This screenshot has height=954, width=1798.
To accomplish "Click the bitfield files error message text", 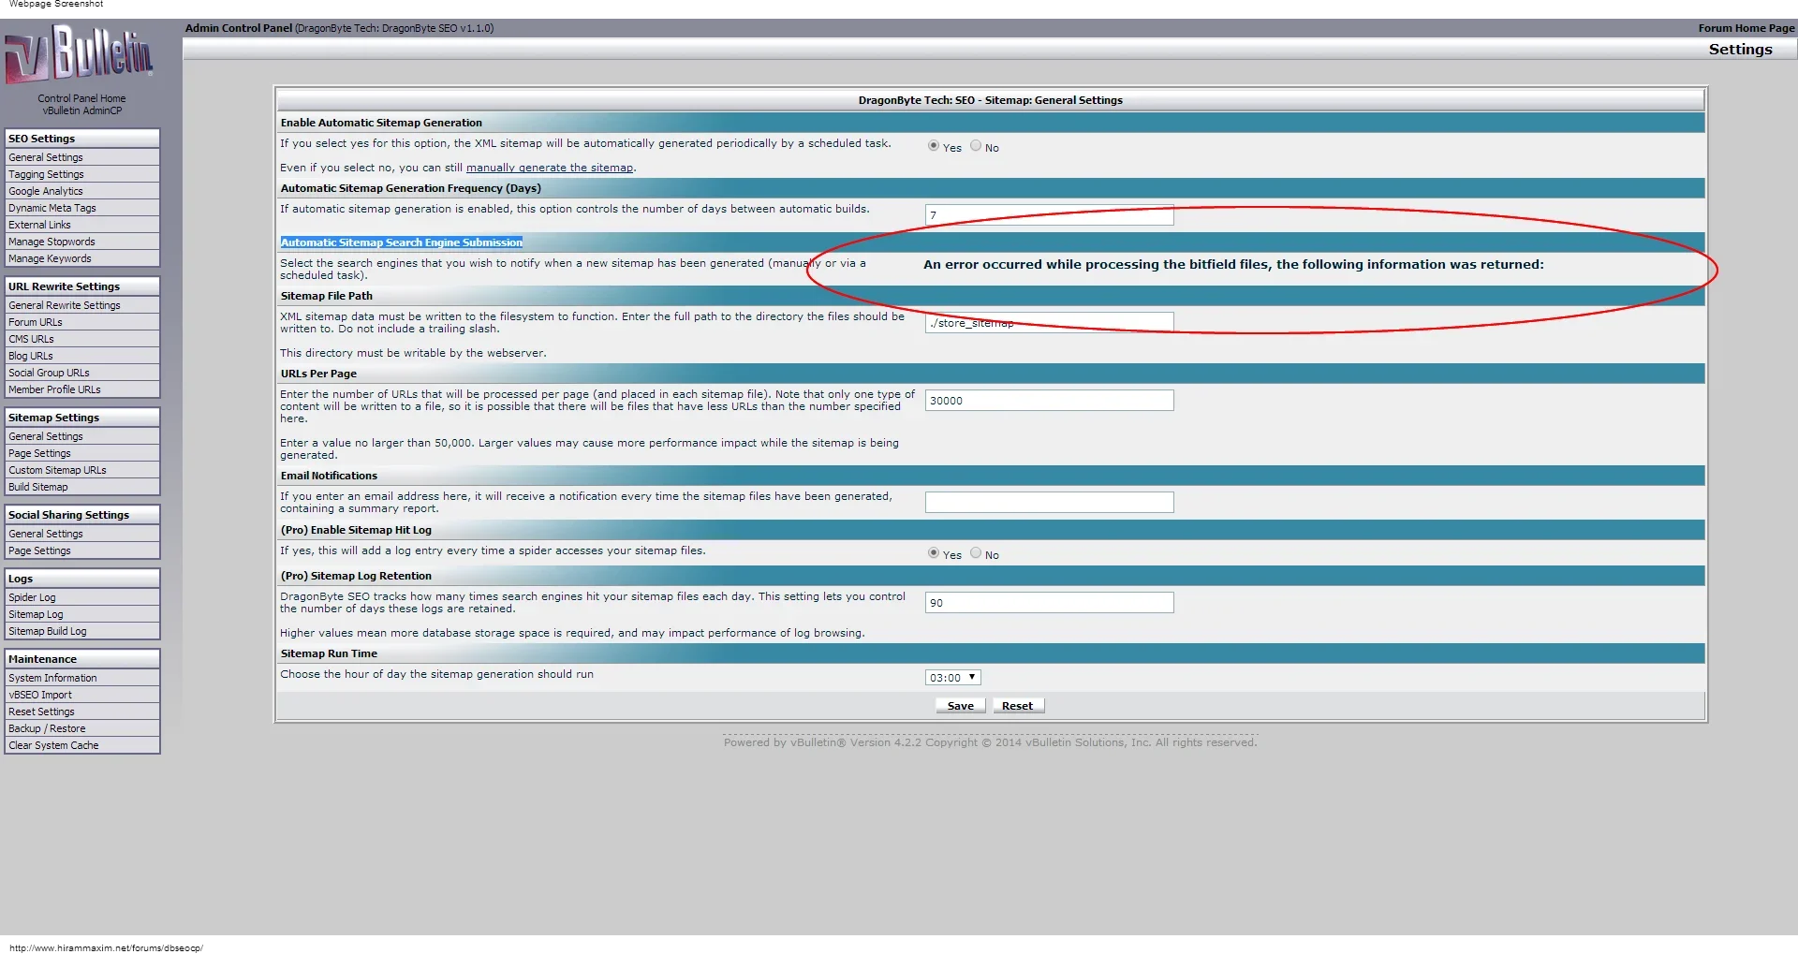I will 1233,265.
